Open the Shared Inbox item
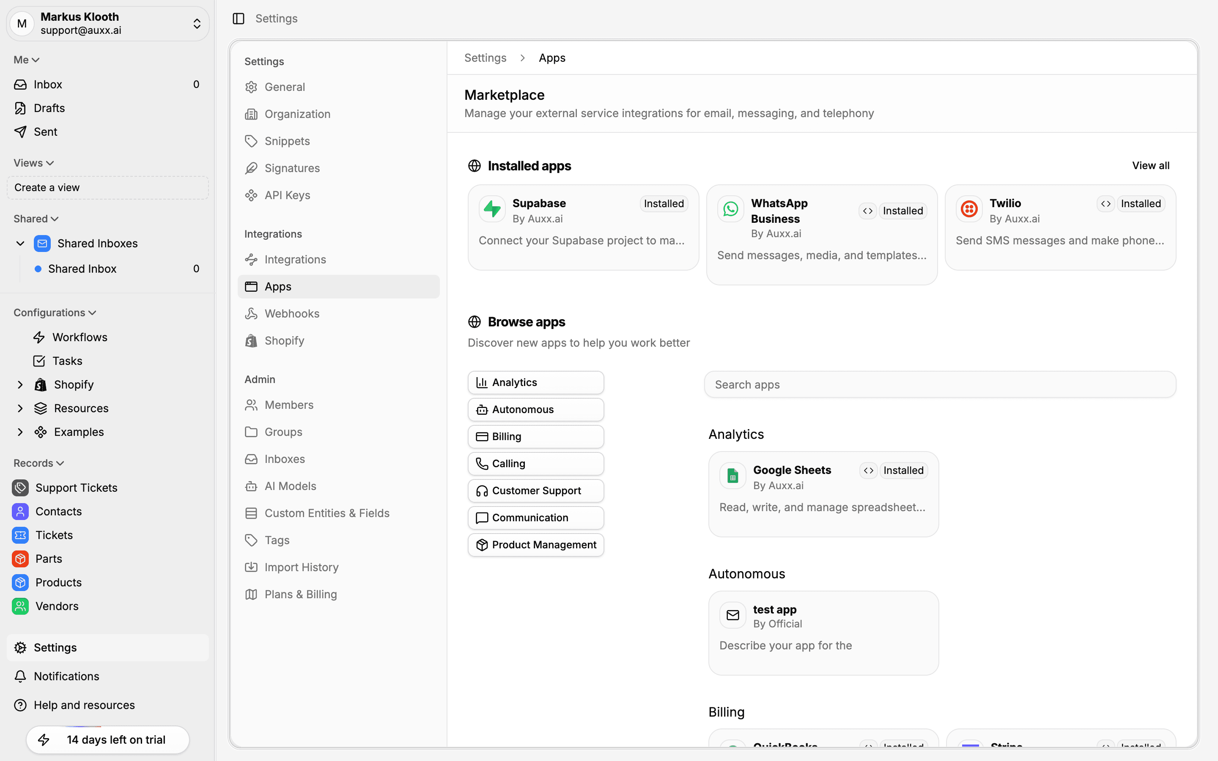1218x761 pixels. click(x=113, y=269)
